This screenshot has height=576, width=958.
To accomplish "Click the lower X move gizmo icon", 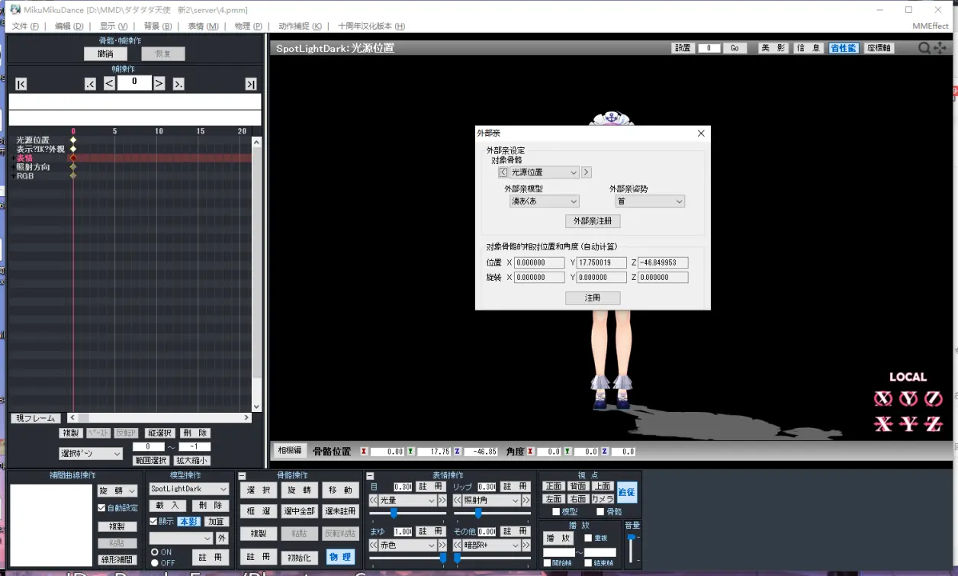I will 883,424.
